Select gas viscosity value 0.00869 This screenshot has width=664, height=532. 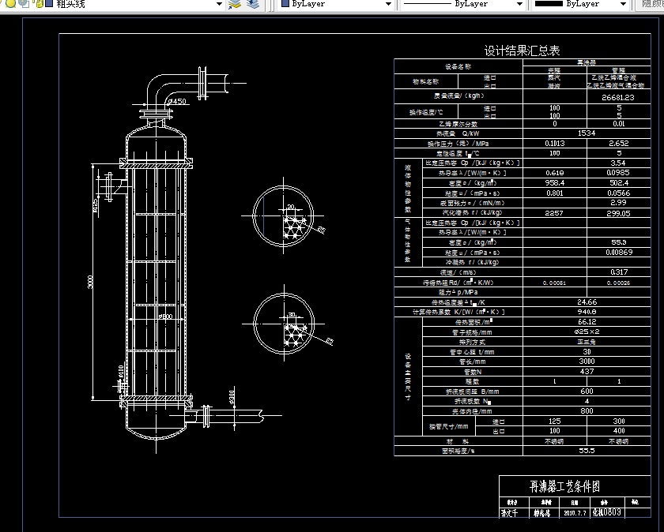619,252
